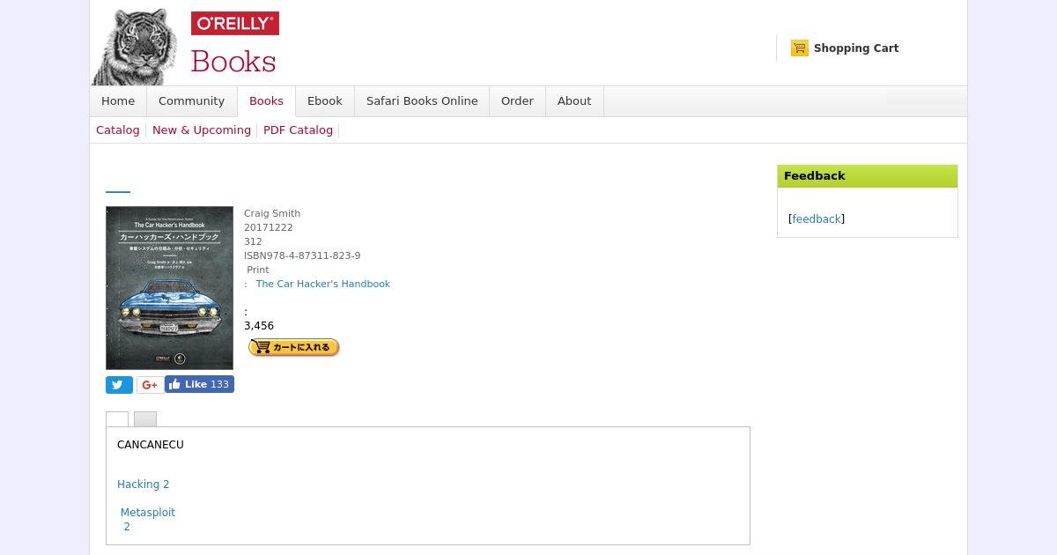
Task: Click the publication date 20171222
Action: [x=269, y=227]
